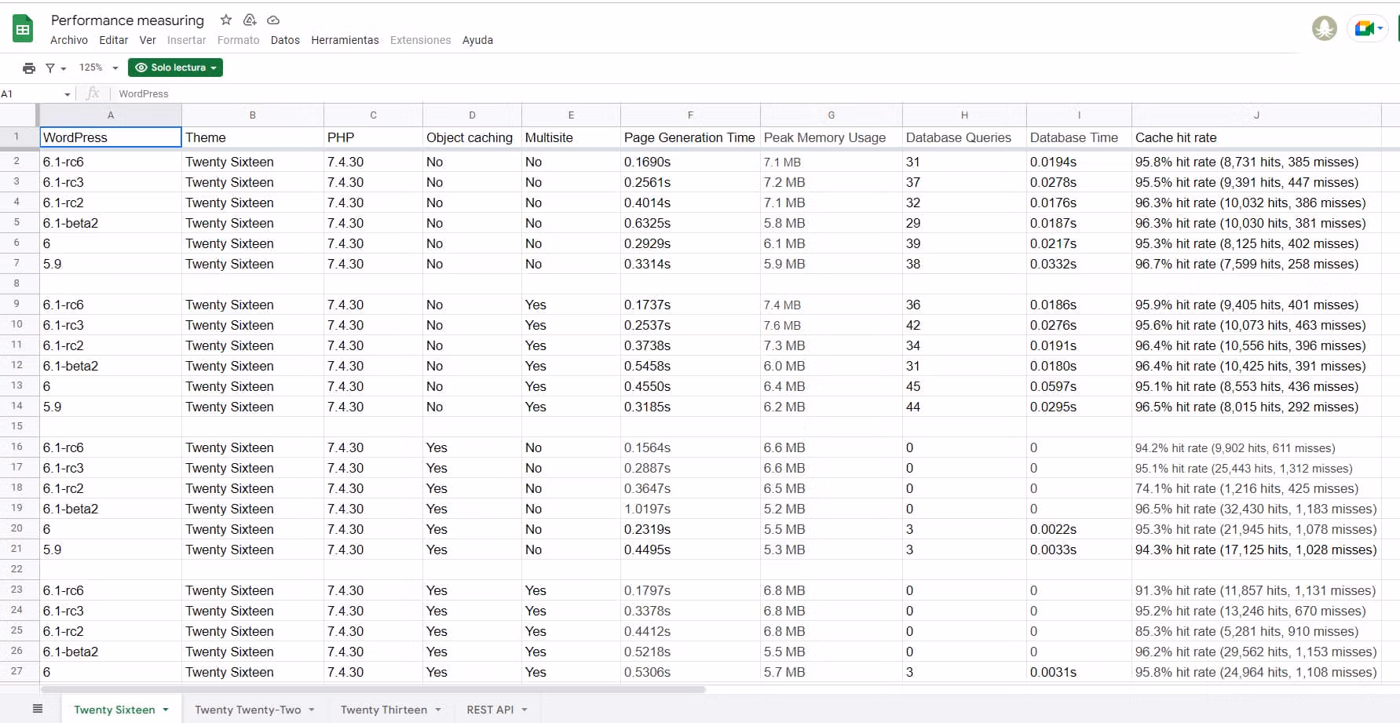Click the formula bar containing WordPress
The width and height of the screenshot is (1400, 723).
tap(754, 94)
